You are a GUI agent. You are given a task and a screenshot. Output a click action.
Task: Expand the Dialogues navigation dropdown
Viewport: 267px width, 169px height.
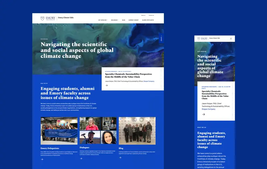115,20
